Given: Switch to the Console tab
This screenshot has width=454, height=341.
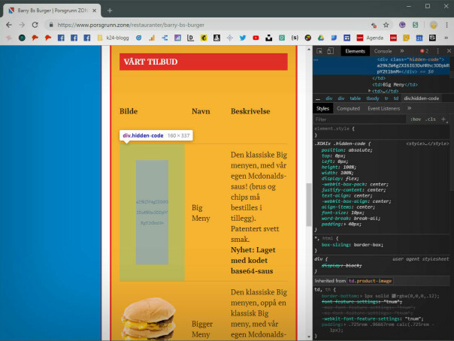Looking at the screenshot, I should click(383, 51).
